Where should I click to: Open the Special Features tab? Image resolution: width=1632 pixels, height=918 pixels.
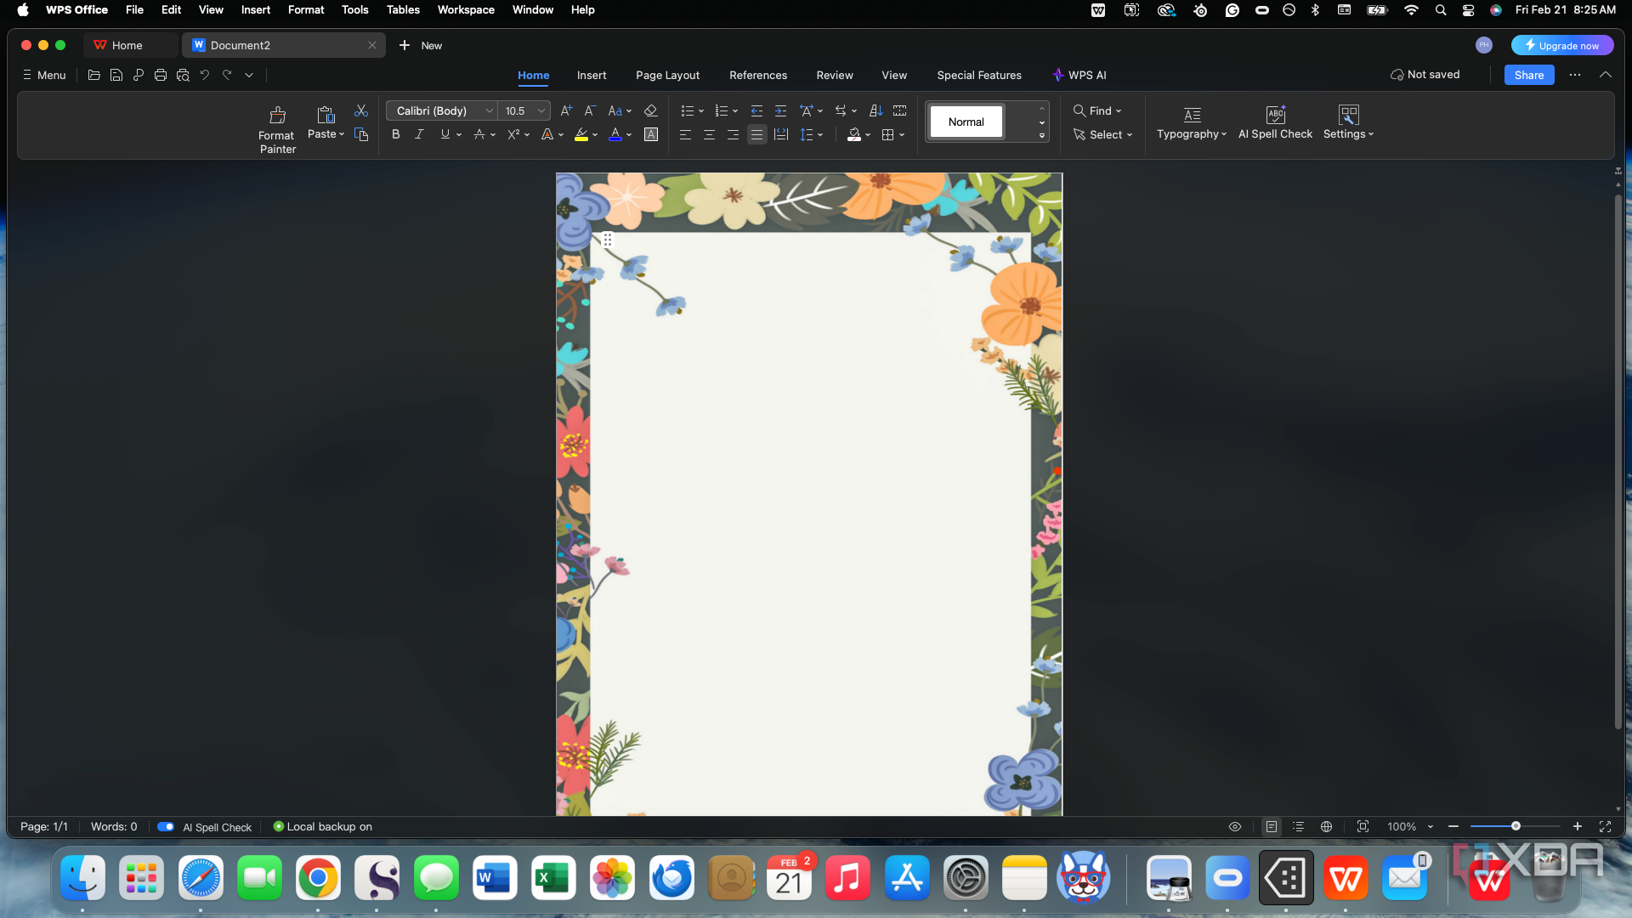click(x=979, y=75)
